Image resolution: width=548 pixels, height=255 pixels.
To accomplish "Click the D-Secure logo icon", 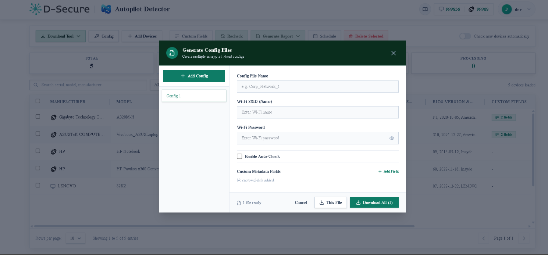I will [x=36, y=9].
